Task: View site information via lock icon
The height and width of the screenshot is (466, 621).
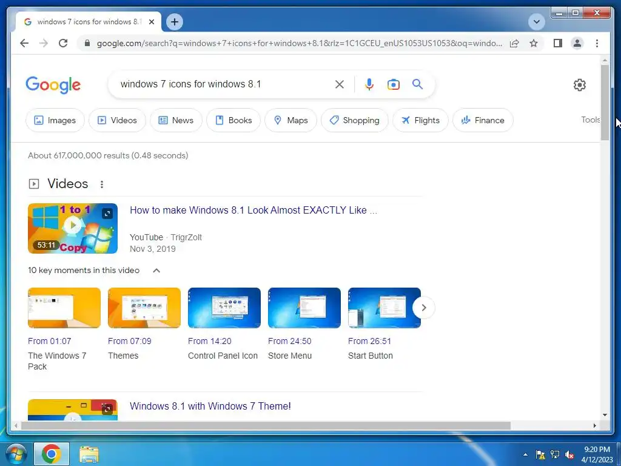Action: tap(87, 43)
